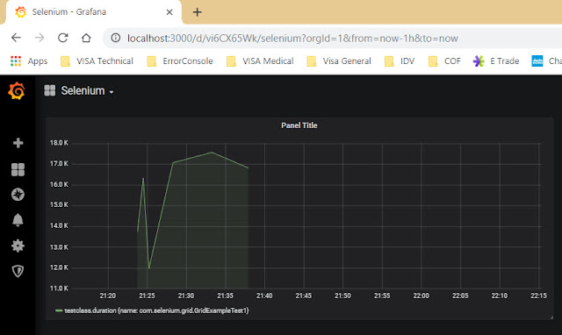The height and width of the screenshot is (335, 562).
Task: Click the browser home icon
Action: [86, 38]
